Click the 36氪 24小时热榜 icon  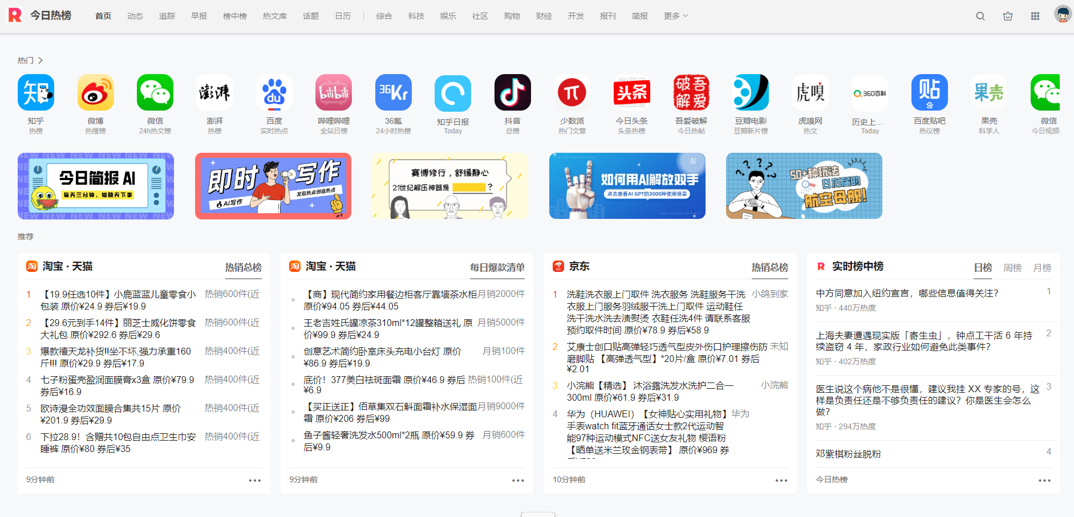pyautogui.click(x=394, y=92)
